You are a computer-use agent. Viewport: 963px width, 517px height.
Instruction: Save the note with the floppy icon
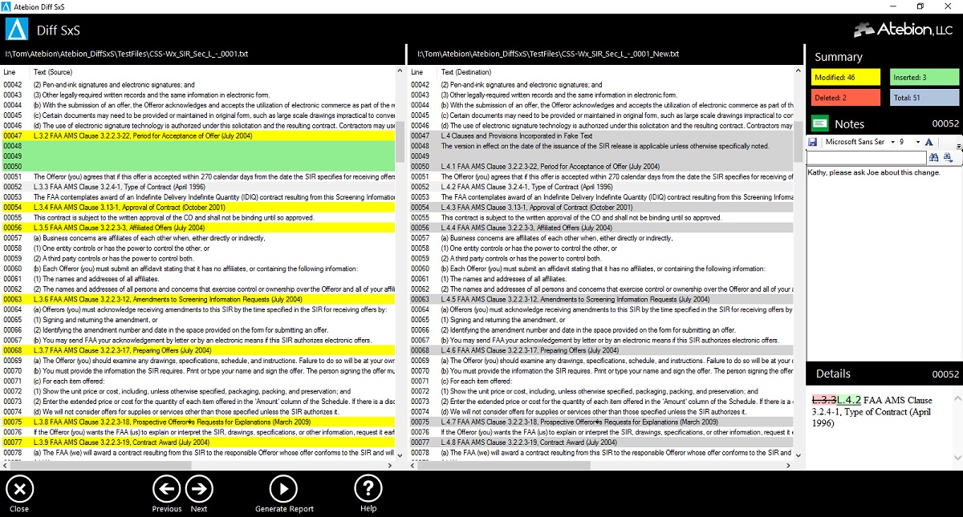tap(813, 142)
